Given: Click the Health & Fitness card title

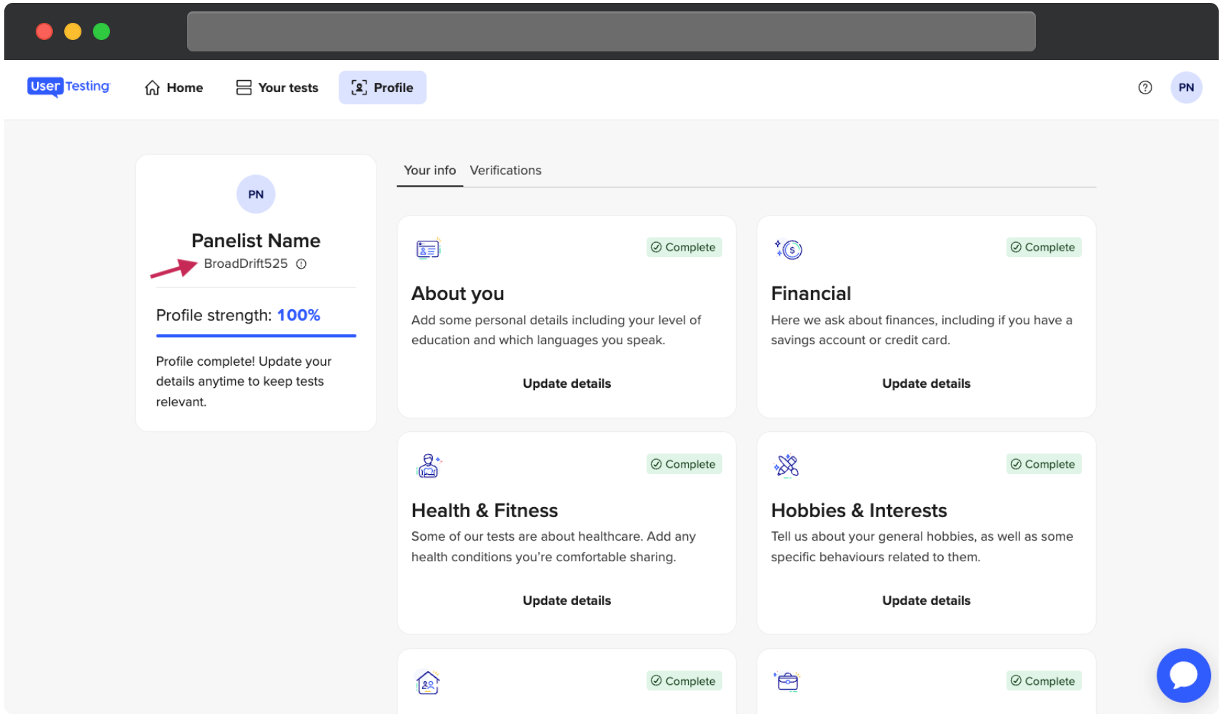Looking at the screenshot, I should 484,511.
